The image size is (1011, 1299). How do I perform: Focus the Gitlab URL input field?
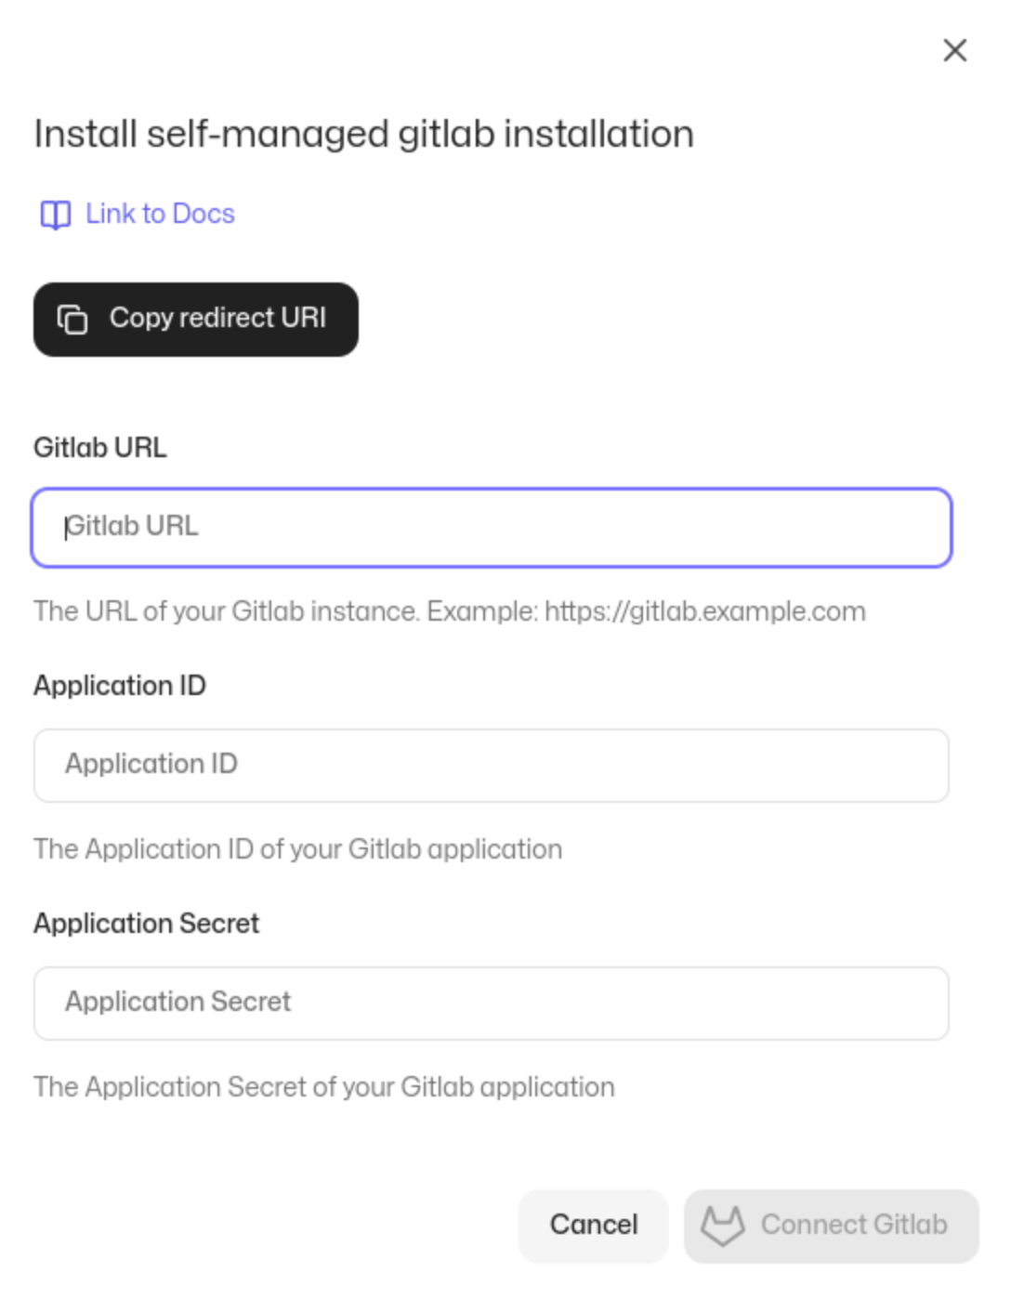tap(492, 527)
